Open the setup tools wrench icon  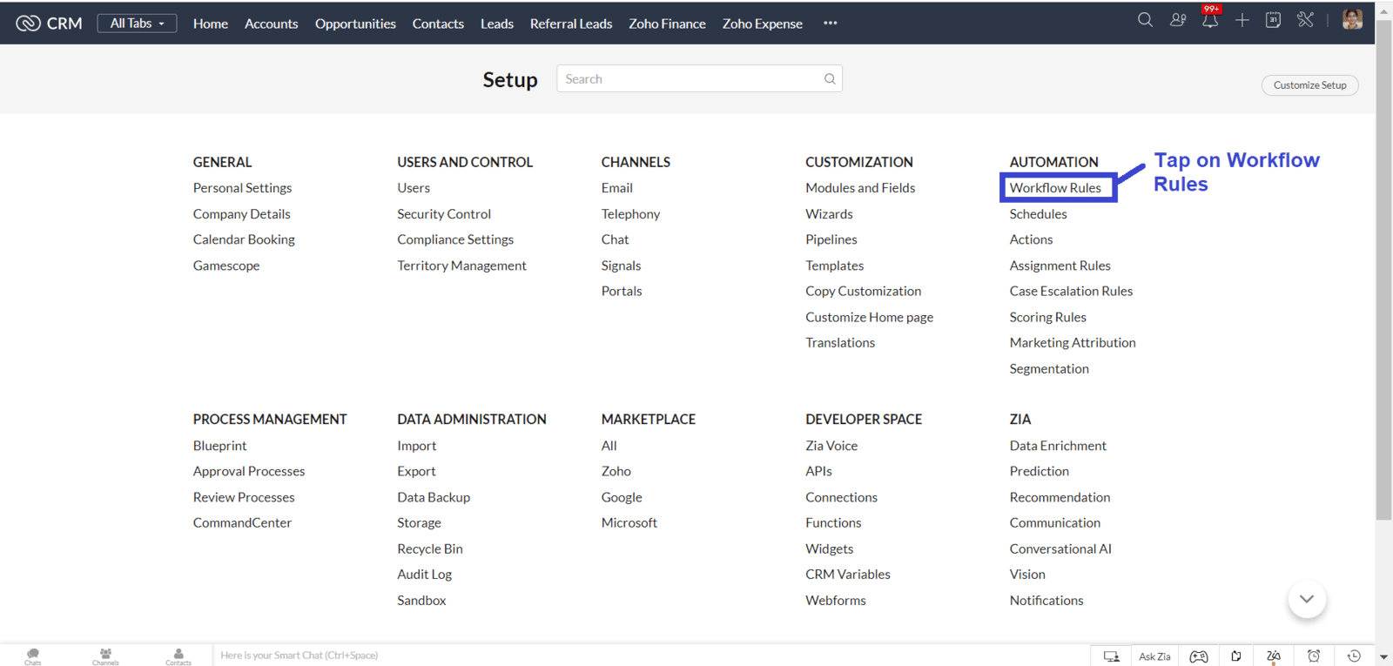pos(1305,20)
